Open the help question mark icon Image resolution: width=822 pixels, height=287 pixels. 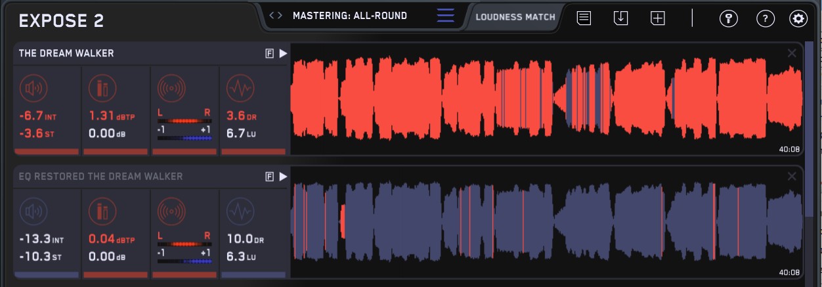tap(765, 18)
